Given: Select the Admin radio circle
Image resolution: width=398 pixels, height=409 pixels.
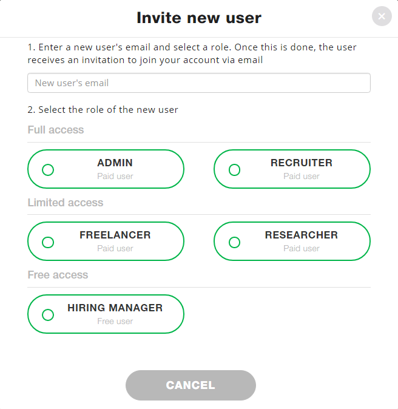Looking at the screenshot, I should (48, 170).
